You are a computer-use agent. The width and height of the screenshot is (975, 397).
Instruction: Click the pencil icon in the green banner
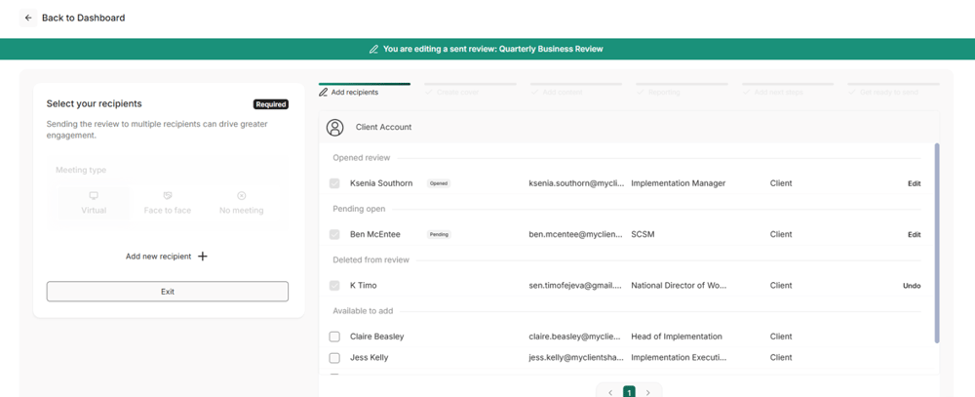tap(373, 49)
